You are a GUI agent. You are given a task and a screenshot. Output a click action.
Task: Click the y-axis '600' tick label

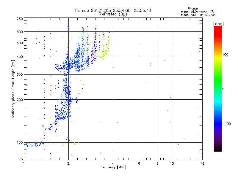point(20,32)
